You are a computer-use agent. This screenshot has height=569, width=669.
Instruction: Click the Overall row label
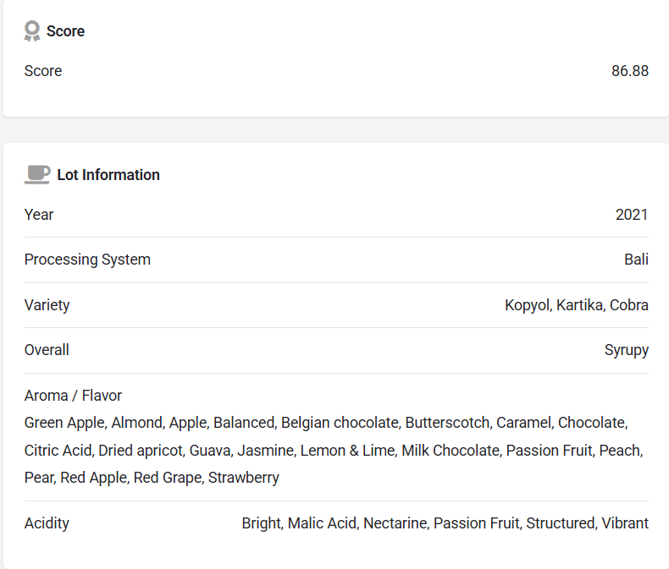(47, 350)
